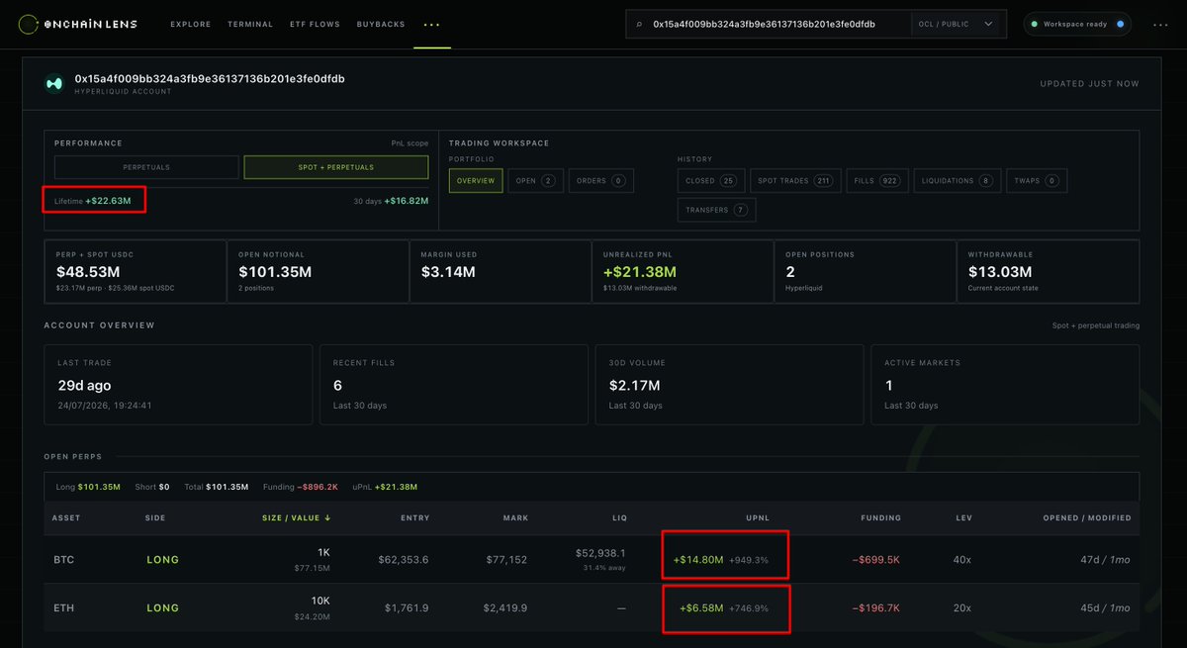Sort open perps by Entry price
The height and width of the screenshot is (648, 1187).
point(415,517)
